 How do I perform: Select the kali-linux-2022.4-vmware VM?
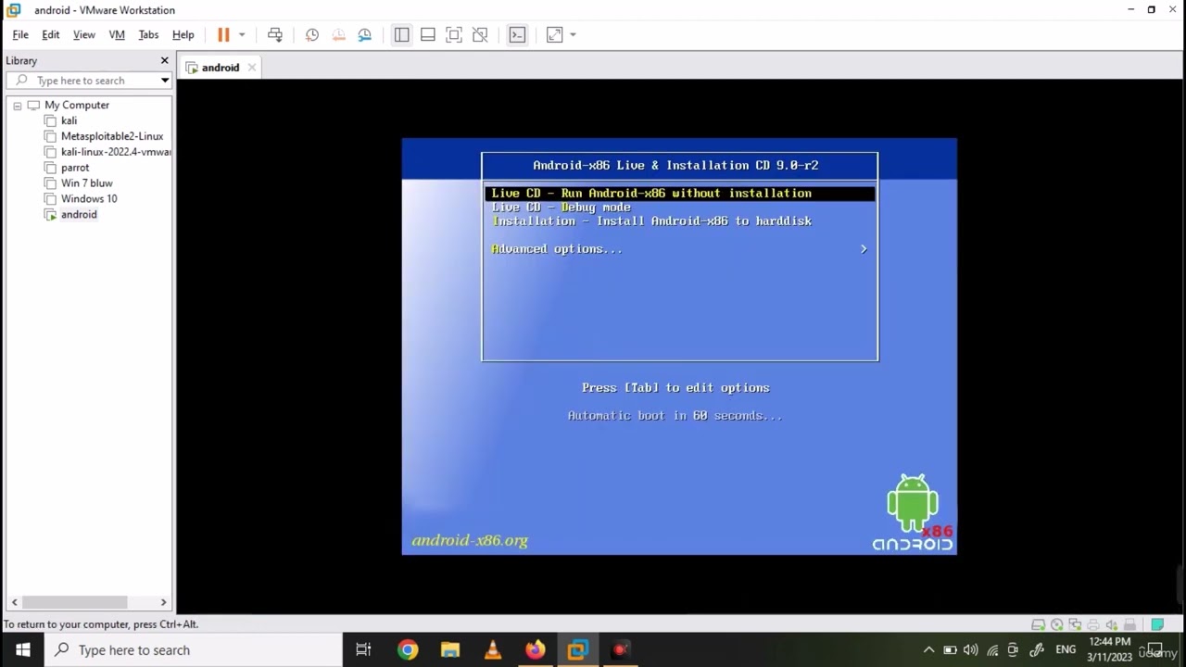tap(116, 152)
